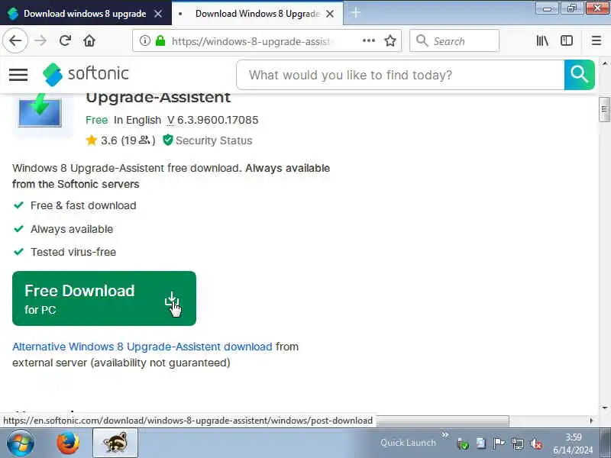Click the 'In English' language label
The image size is (611, 458).
(x=137, y=120)
